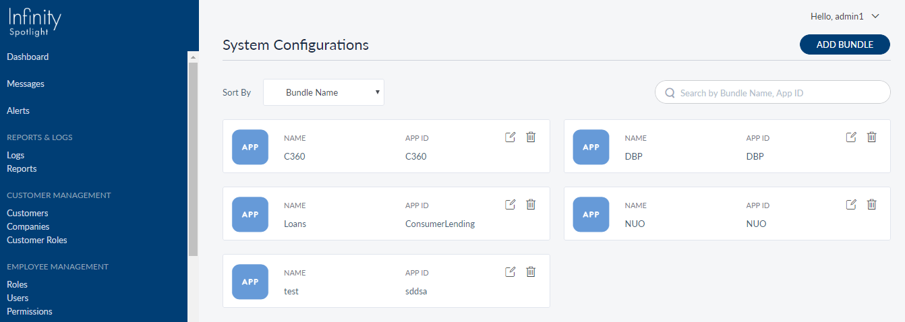Navigate to Alerts in the sidebar
This screenshot has height=322, width=905.
pos(18,111)
